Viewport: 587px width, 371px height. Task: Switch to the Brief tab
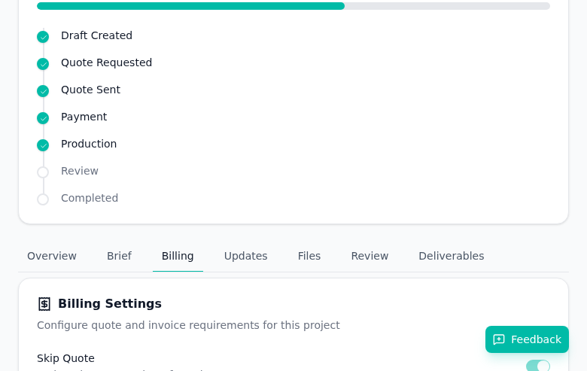tap(119, 256)
